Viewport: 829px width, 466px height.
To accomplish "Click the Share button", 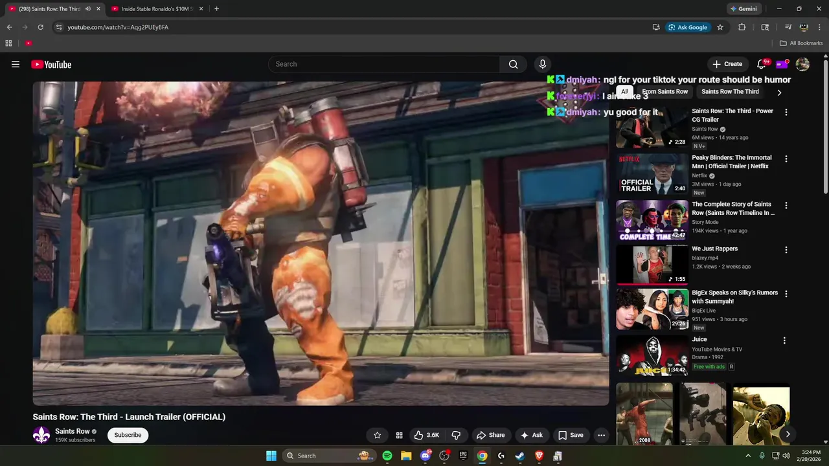I will [490, 435].
